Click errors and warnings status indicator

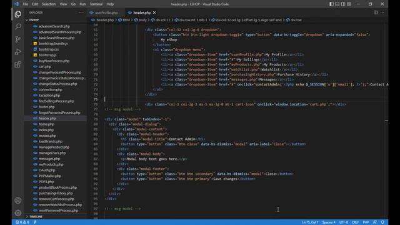coord(22,222)
